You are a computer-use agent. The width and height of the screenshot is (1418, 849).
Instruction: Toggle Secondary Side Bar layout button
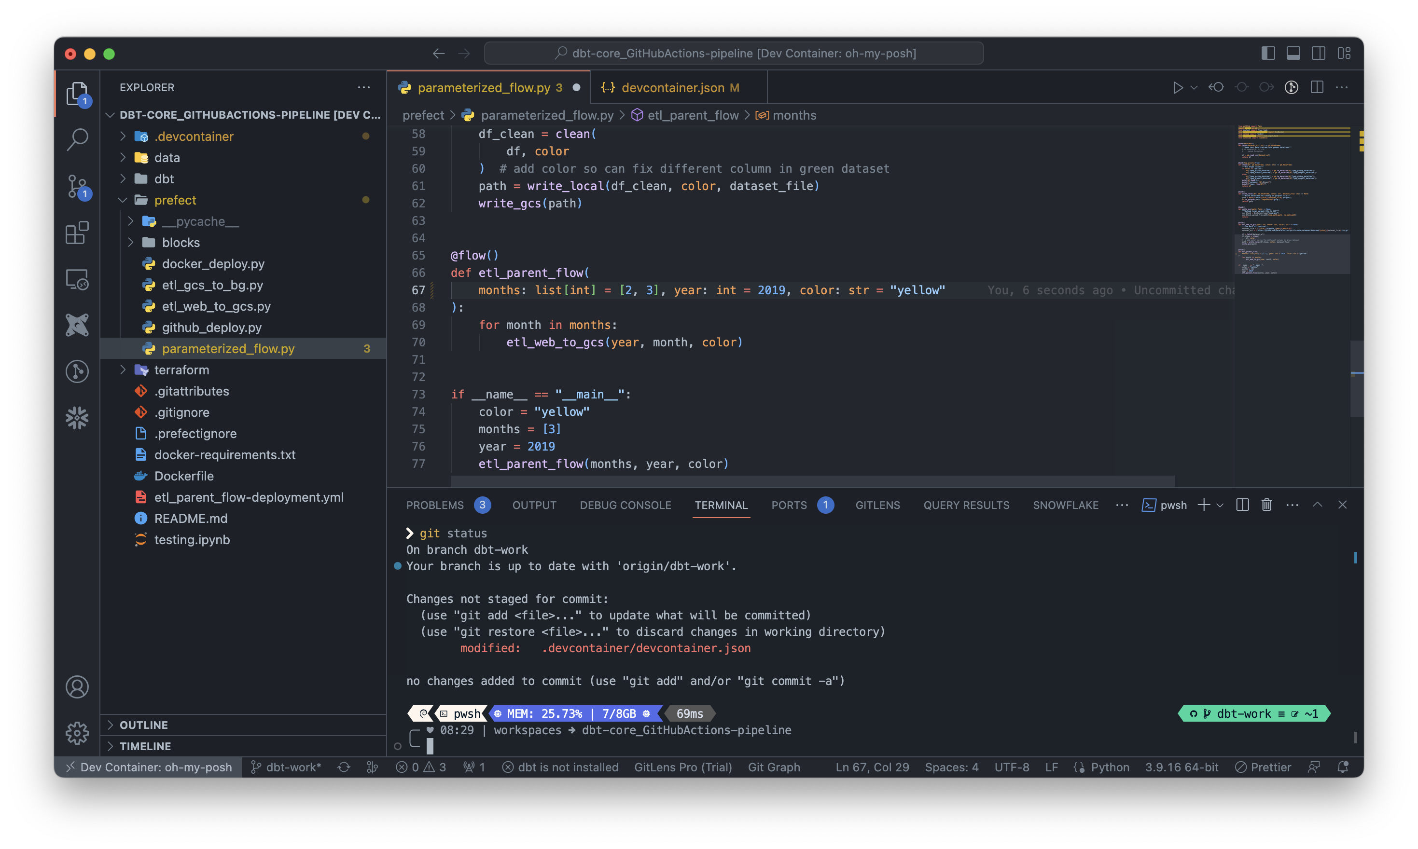1319,53
